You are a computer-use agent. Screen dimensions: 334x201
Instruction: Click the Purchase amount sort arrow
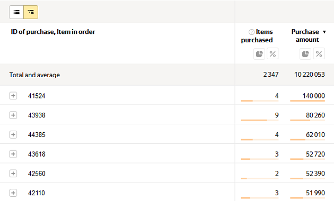click(324, 32)
